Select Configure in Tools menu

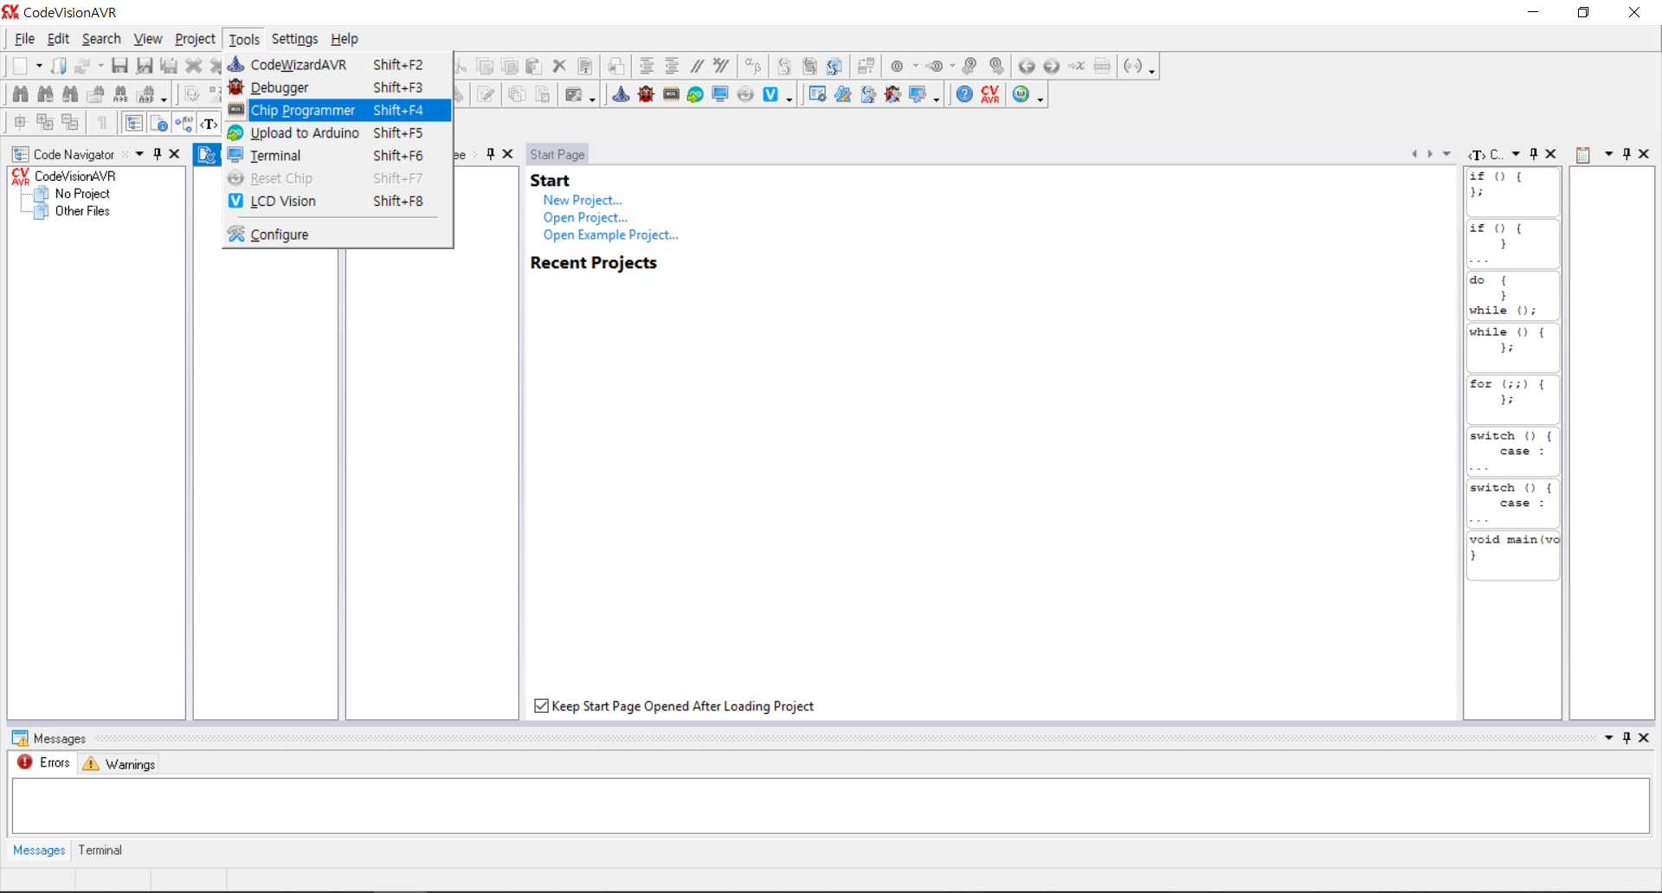point(338,234)
